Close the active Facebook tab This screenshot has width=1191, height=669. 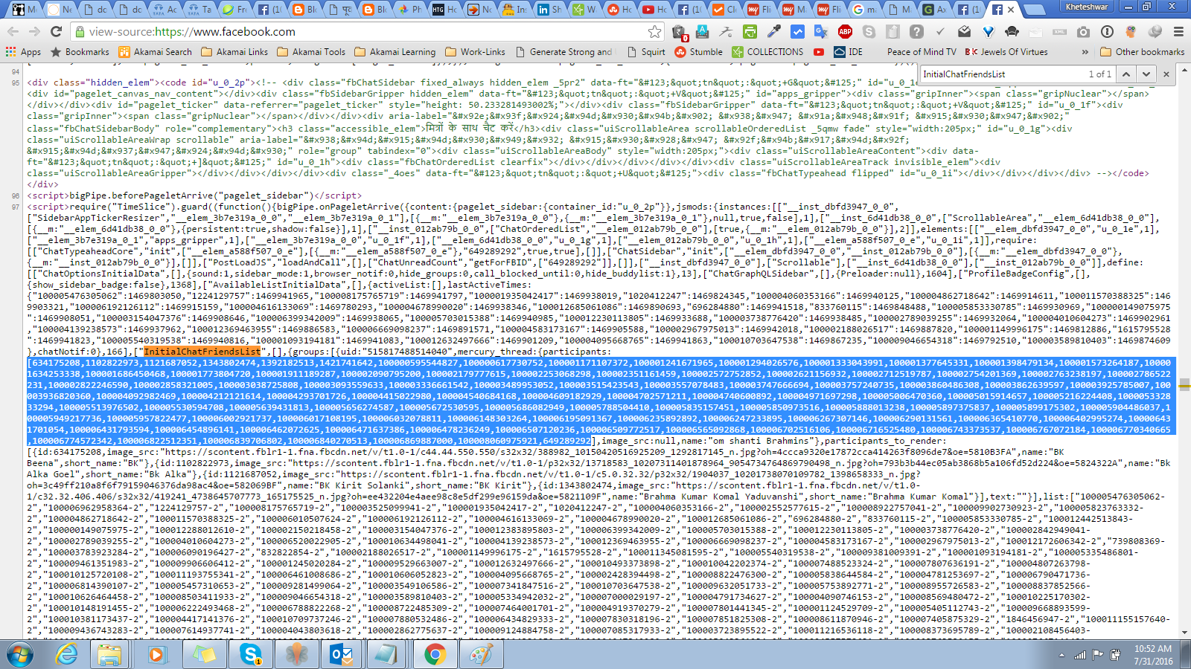click(1011, 10)
